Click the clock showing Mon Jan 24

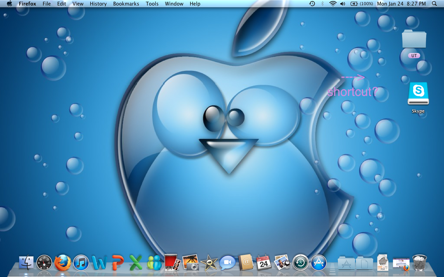point(401,4)
